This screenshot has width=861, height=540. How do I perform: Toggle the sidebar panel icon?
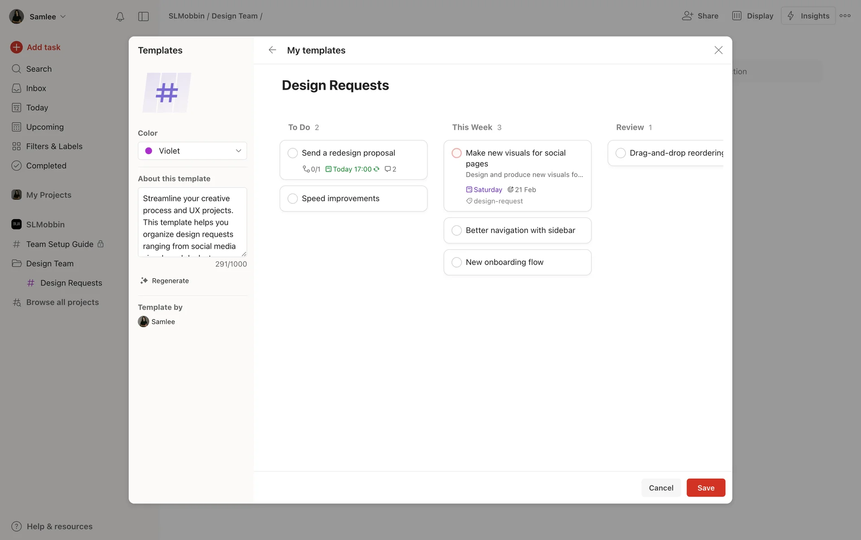143,17
